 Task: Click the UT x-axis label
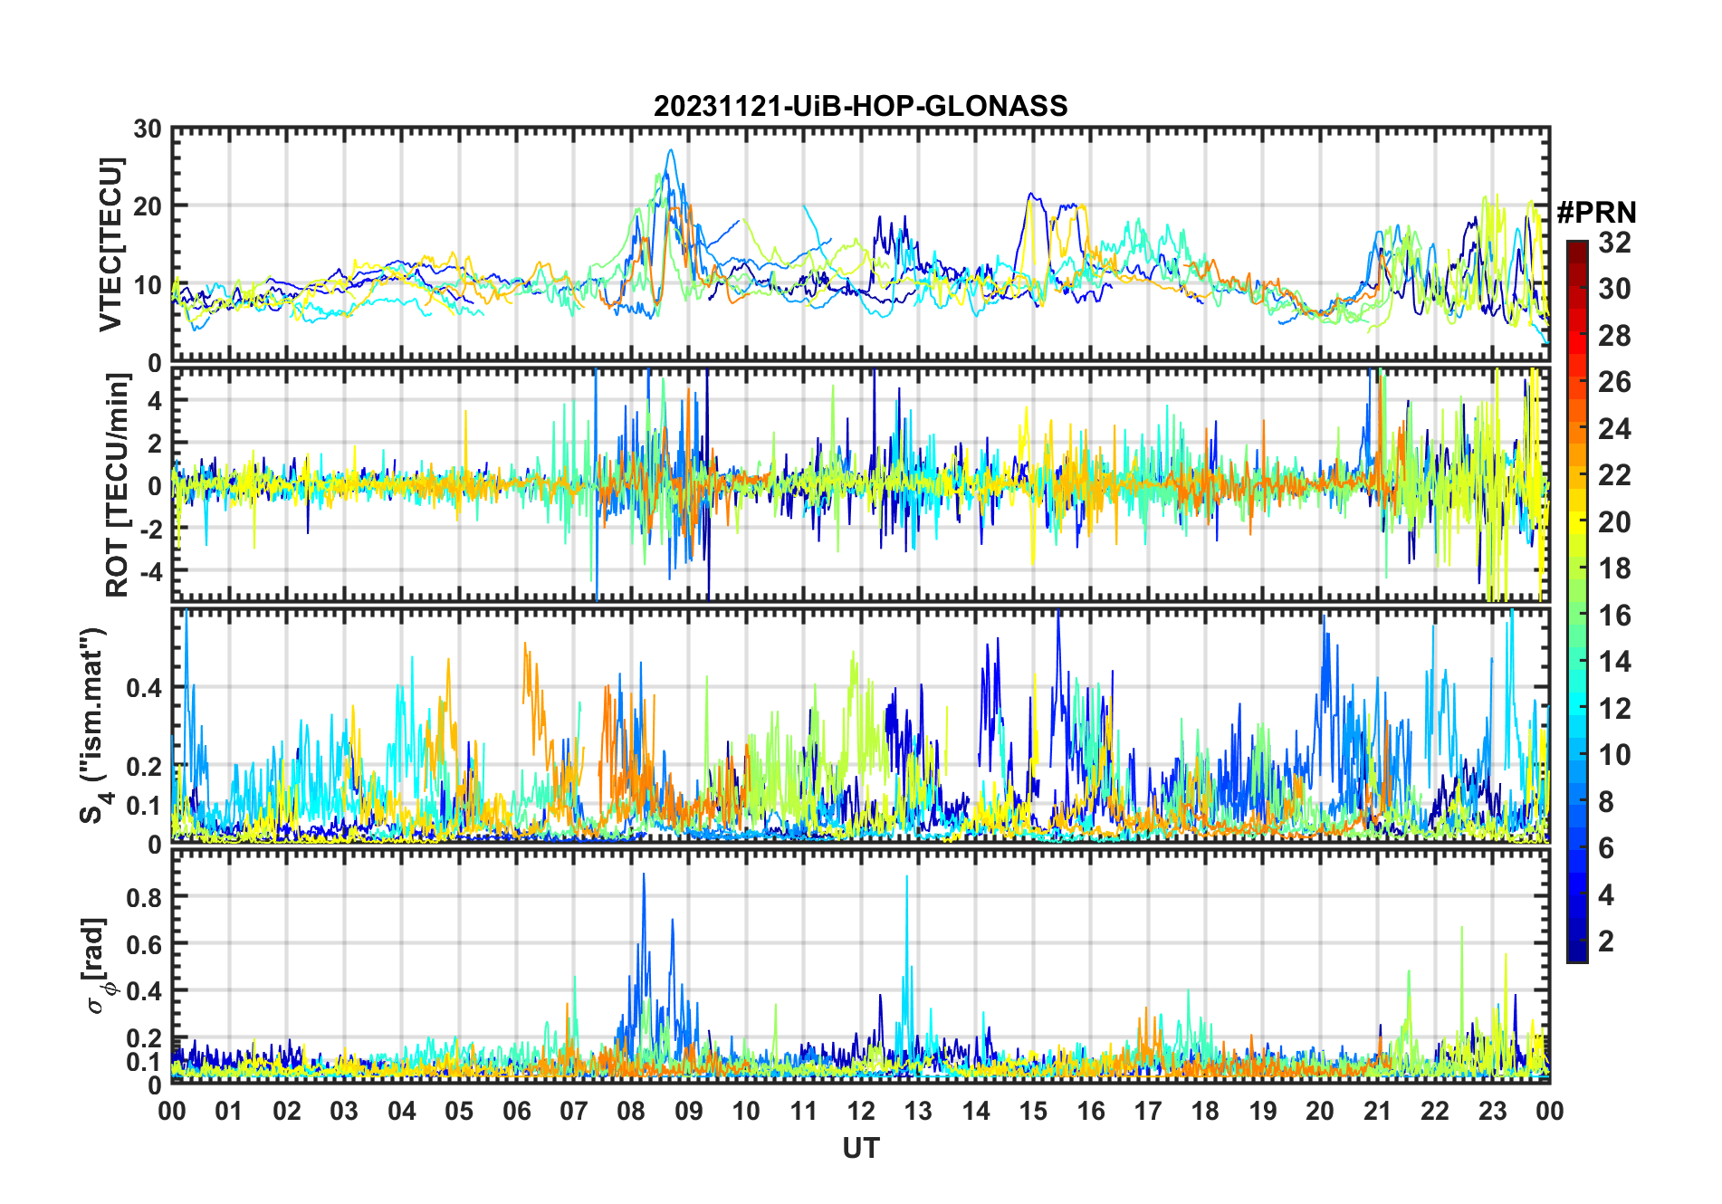point(860,1148)
